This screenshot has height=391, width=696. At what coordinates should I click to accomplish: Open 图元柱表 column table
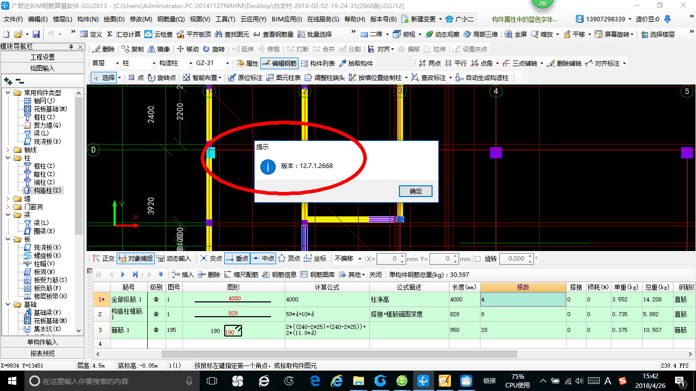(283, 78)
